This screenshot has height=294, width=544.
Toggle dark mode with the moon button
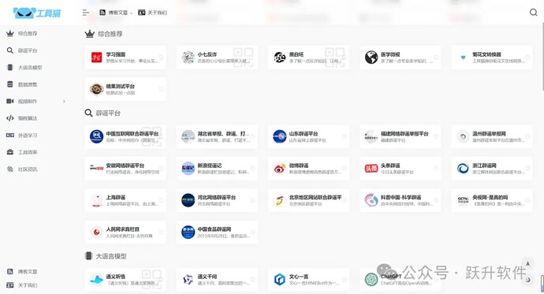pyautogui.click(x=527, y=280)
